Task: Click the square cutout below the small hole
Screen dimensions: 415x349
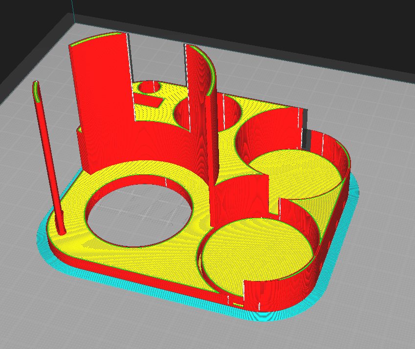Action: (x=150, y=102)
